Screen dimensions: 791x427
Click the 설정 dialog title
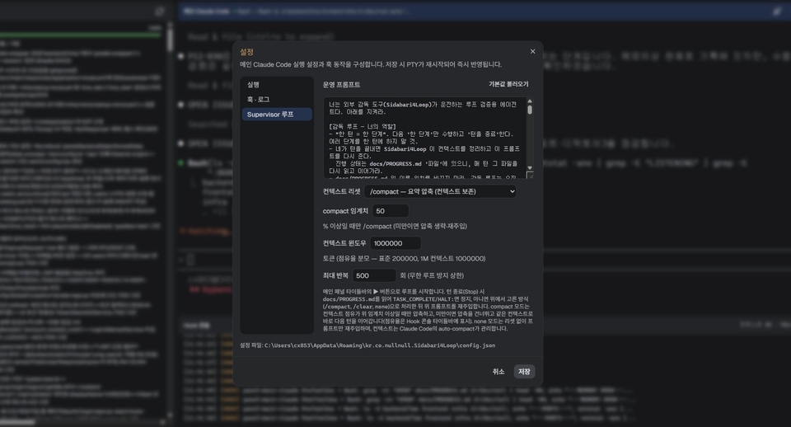pyautogui.click(x=246, y=52)
